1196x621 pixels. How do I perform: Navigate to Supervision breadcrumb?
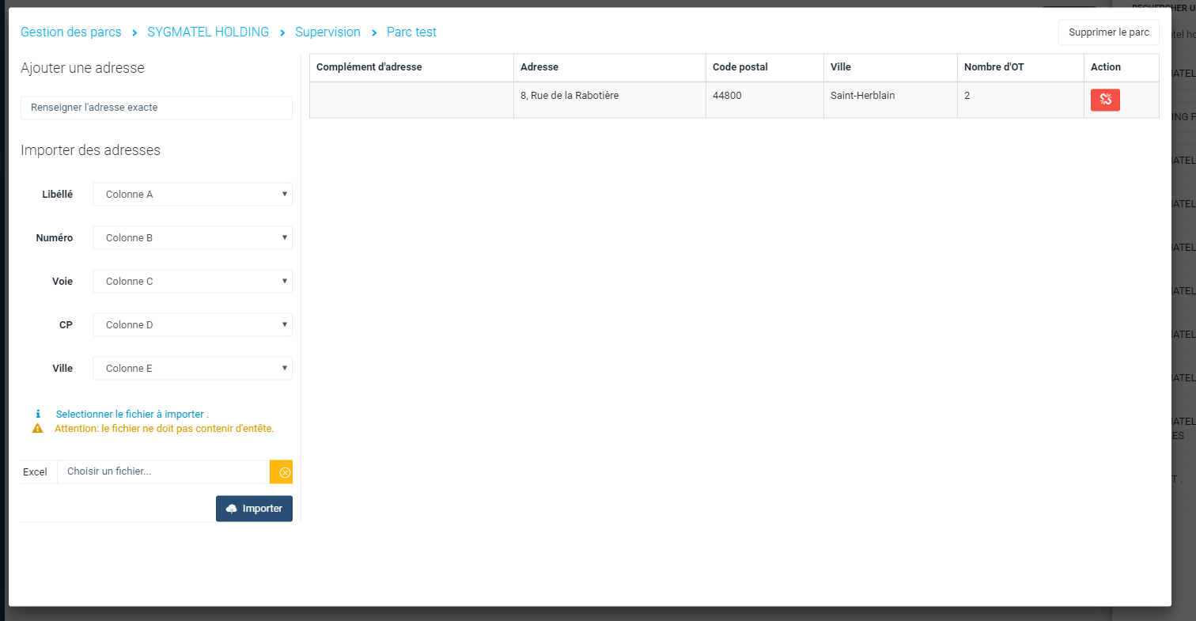(327, 32)
